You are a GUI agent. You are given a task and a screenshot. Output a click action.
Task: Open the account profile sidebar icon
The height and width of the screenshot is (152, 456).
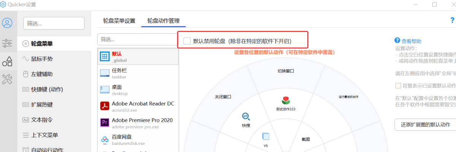pos(7,23)
